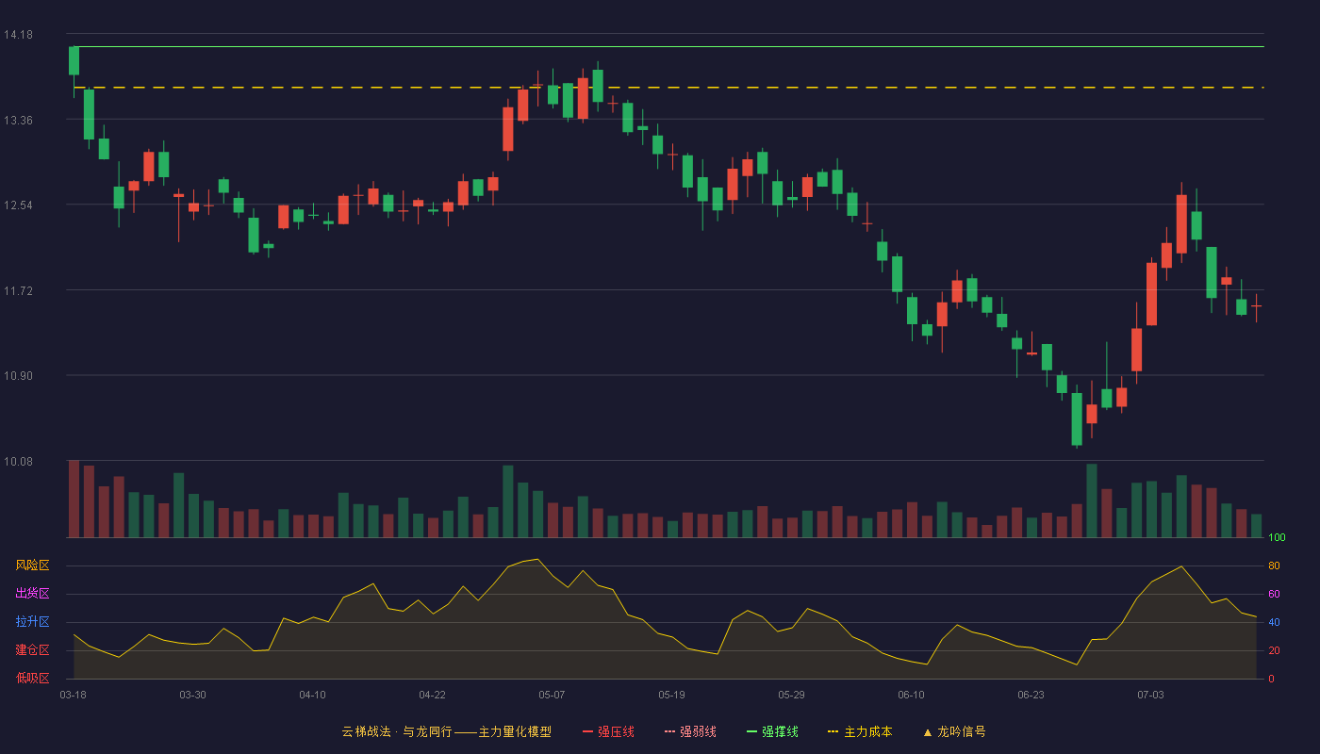Click the red 20 indicator scale value
The image size is (1320, 754).
click(x=1274, y=650)
